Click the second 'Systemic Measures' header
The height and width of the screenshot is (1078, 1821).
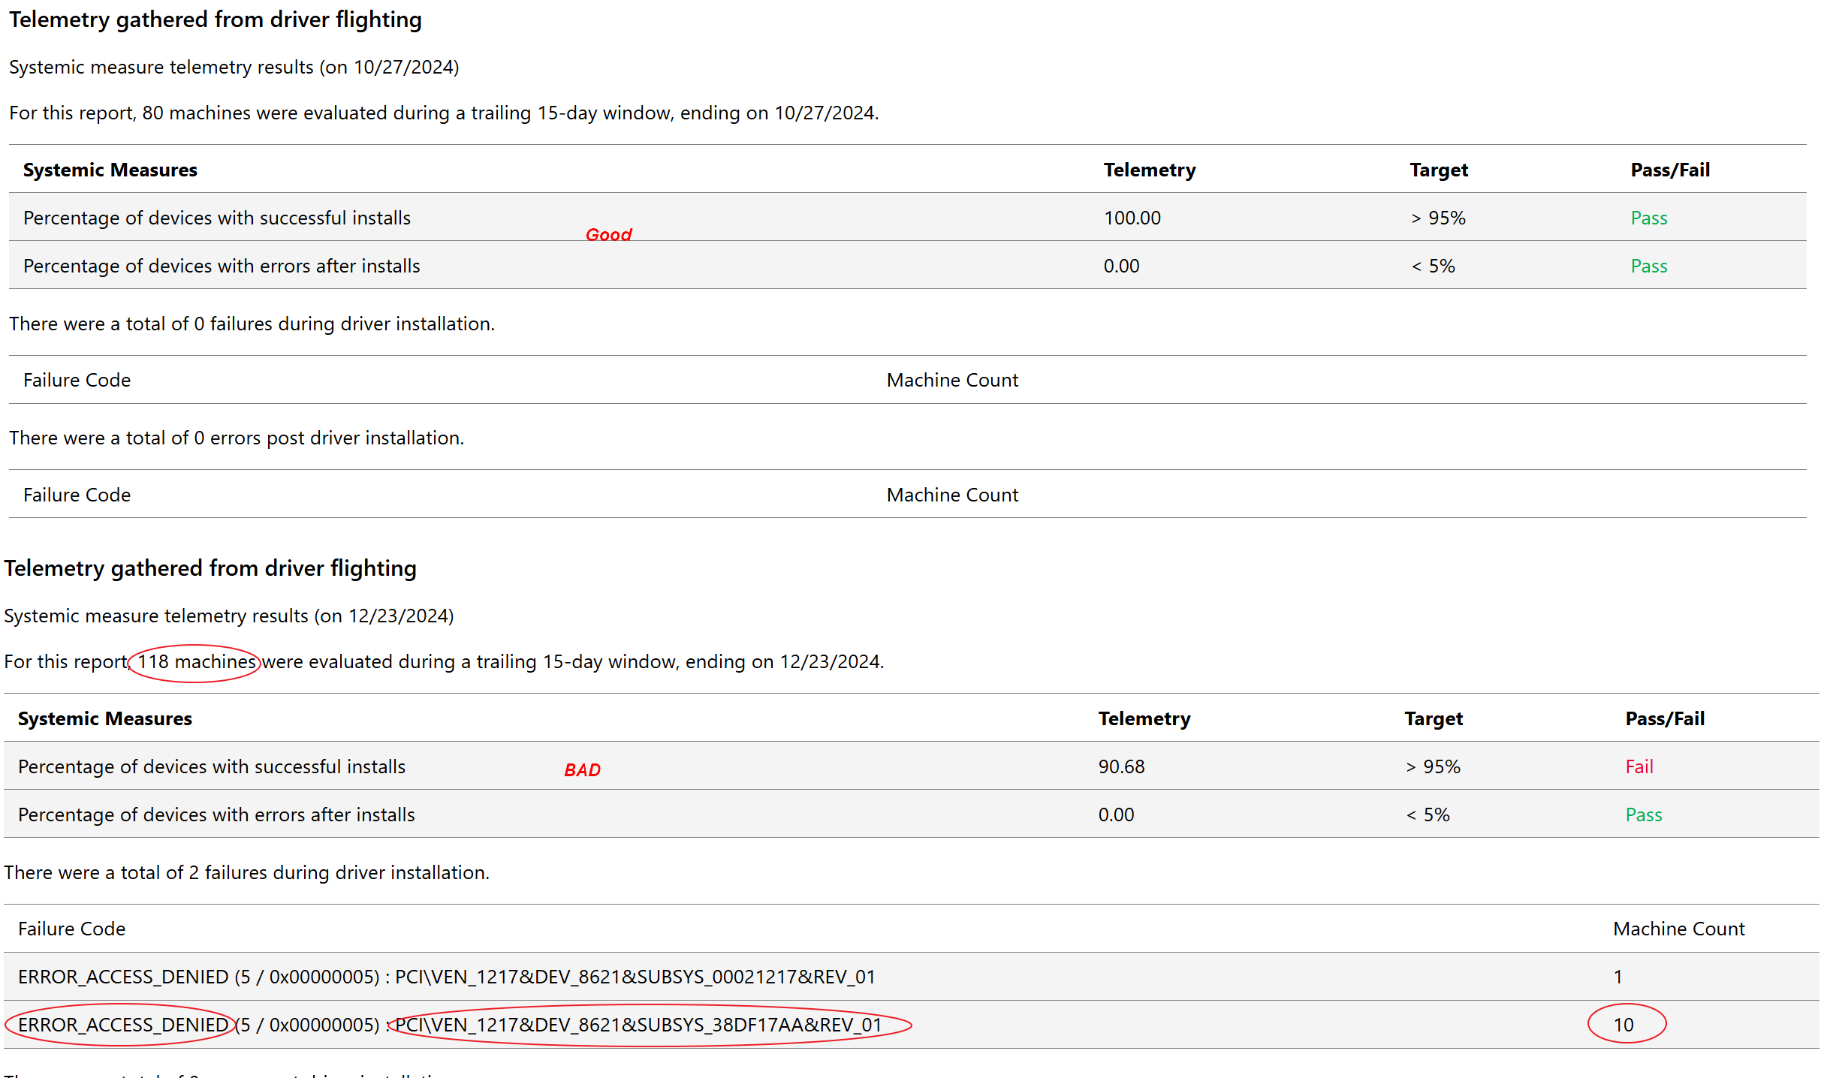(105, 718)
